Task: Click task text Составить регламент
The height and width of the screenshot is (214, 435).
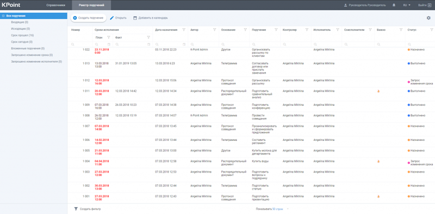Action: (x=259, y=141)
